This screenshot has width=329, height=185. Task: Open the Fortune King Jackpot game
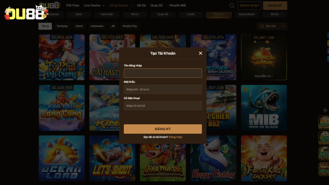tap(264, 158)
